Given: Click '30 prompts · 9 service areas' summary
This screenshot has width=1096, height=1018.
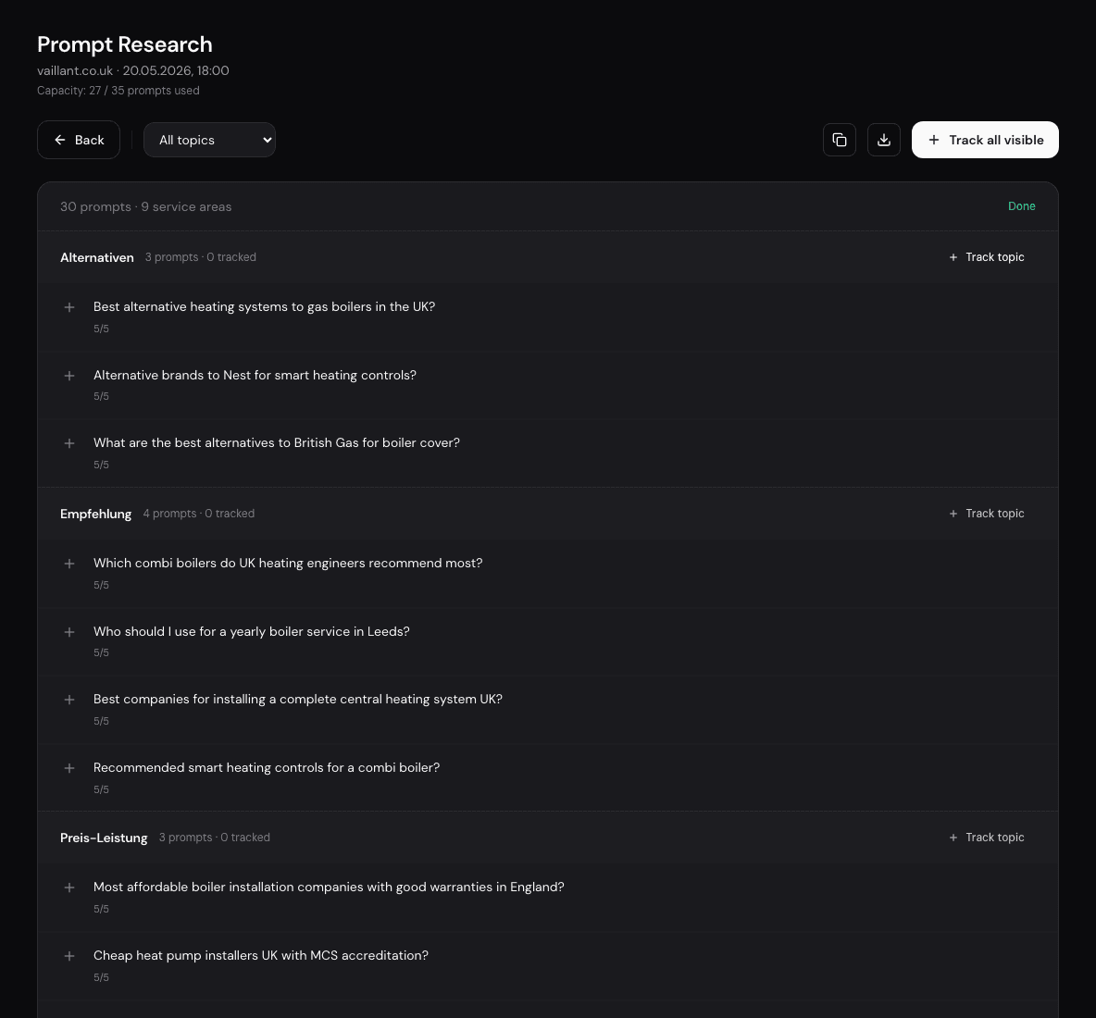Looking at the screenshot, I should coord(145,206).
